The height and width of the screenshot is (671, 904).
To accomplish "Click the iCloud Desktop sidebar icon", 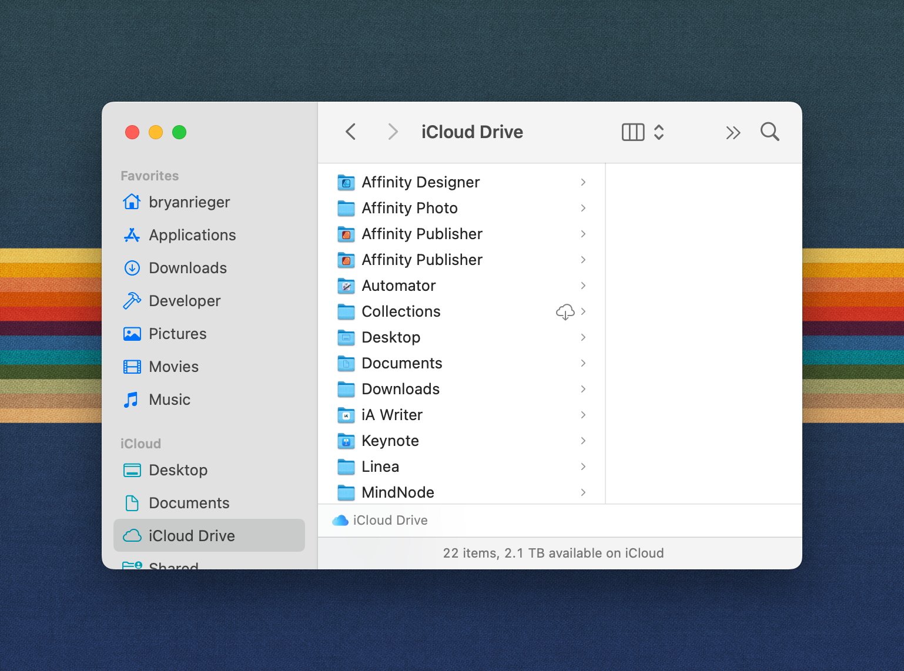I will [132, 470].
